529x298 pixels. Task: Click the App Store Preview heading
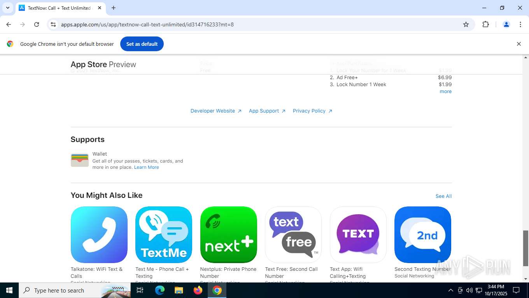(103, 64)
